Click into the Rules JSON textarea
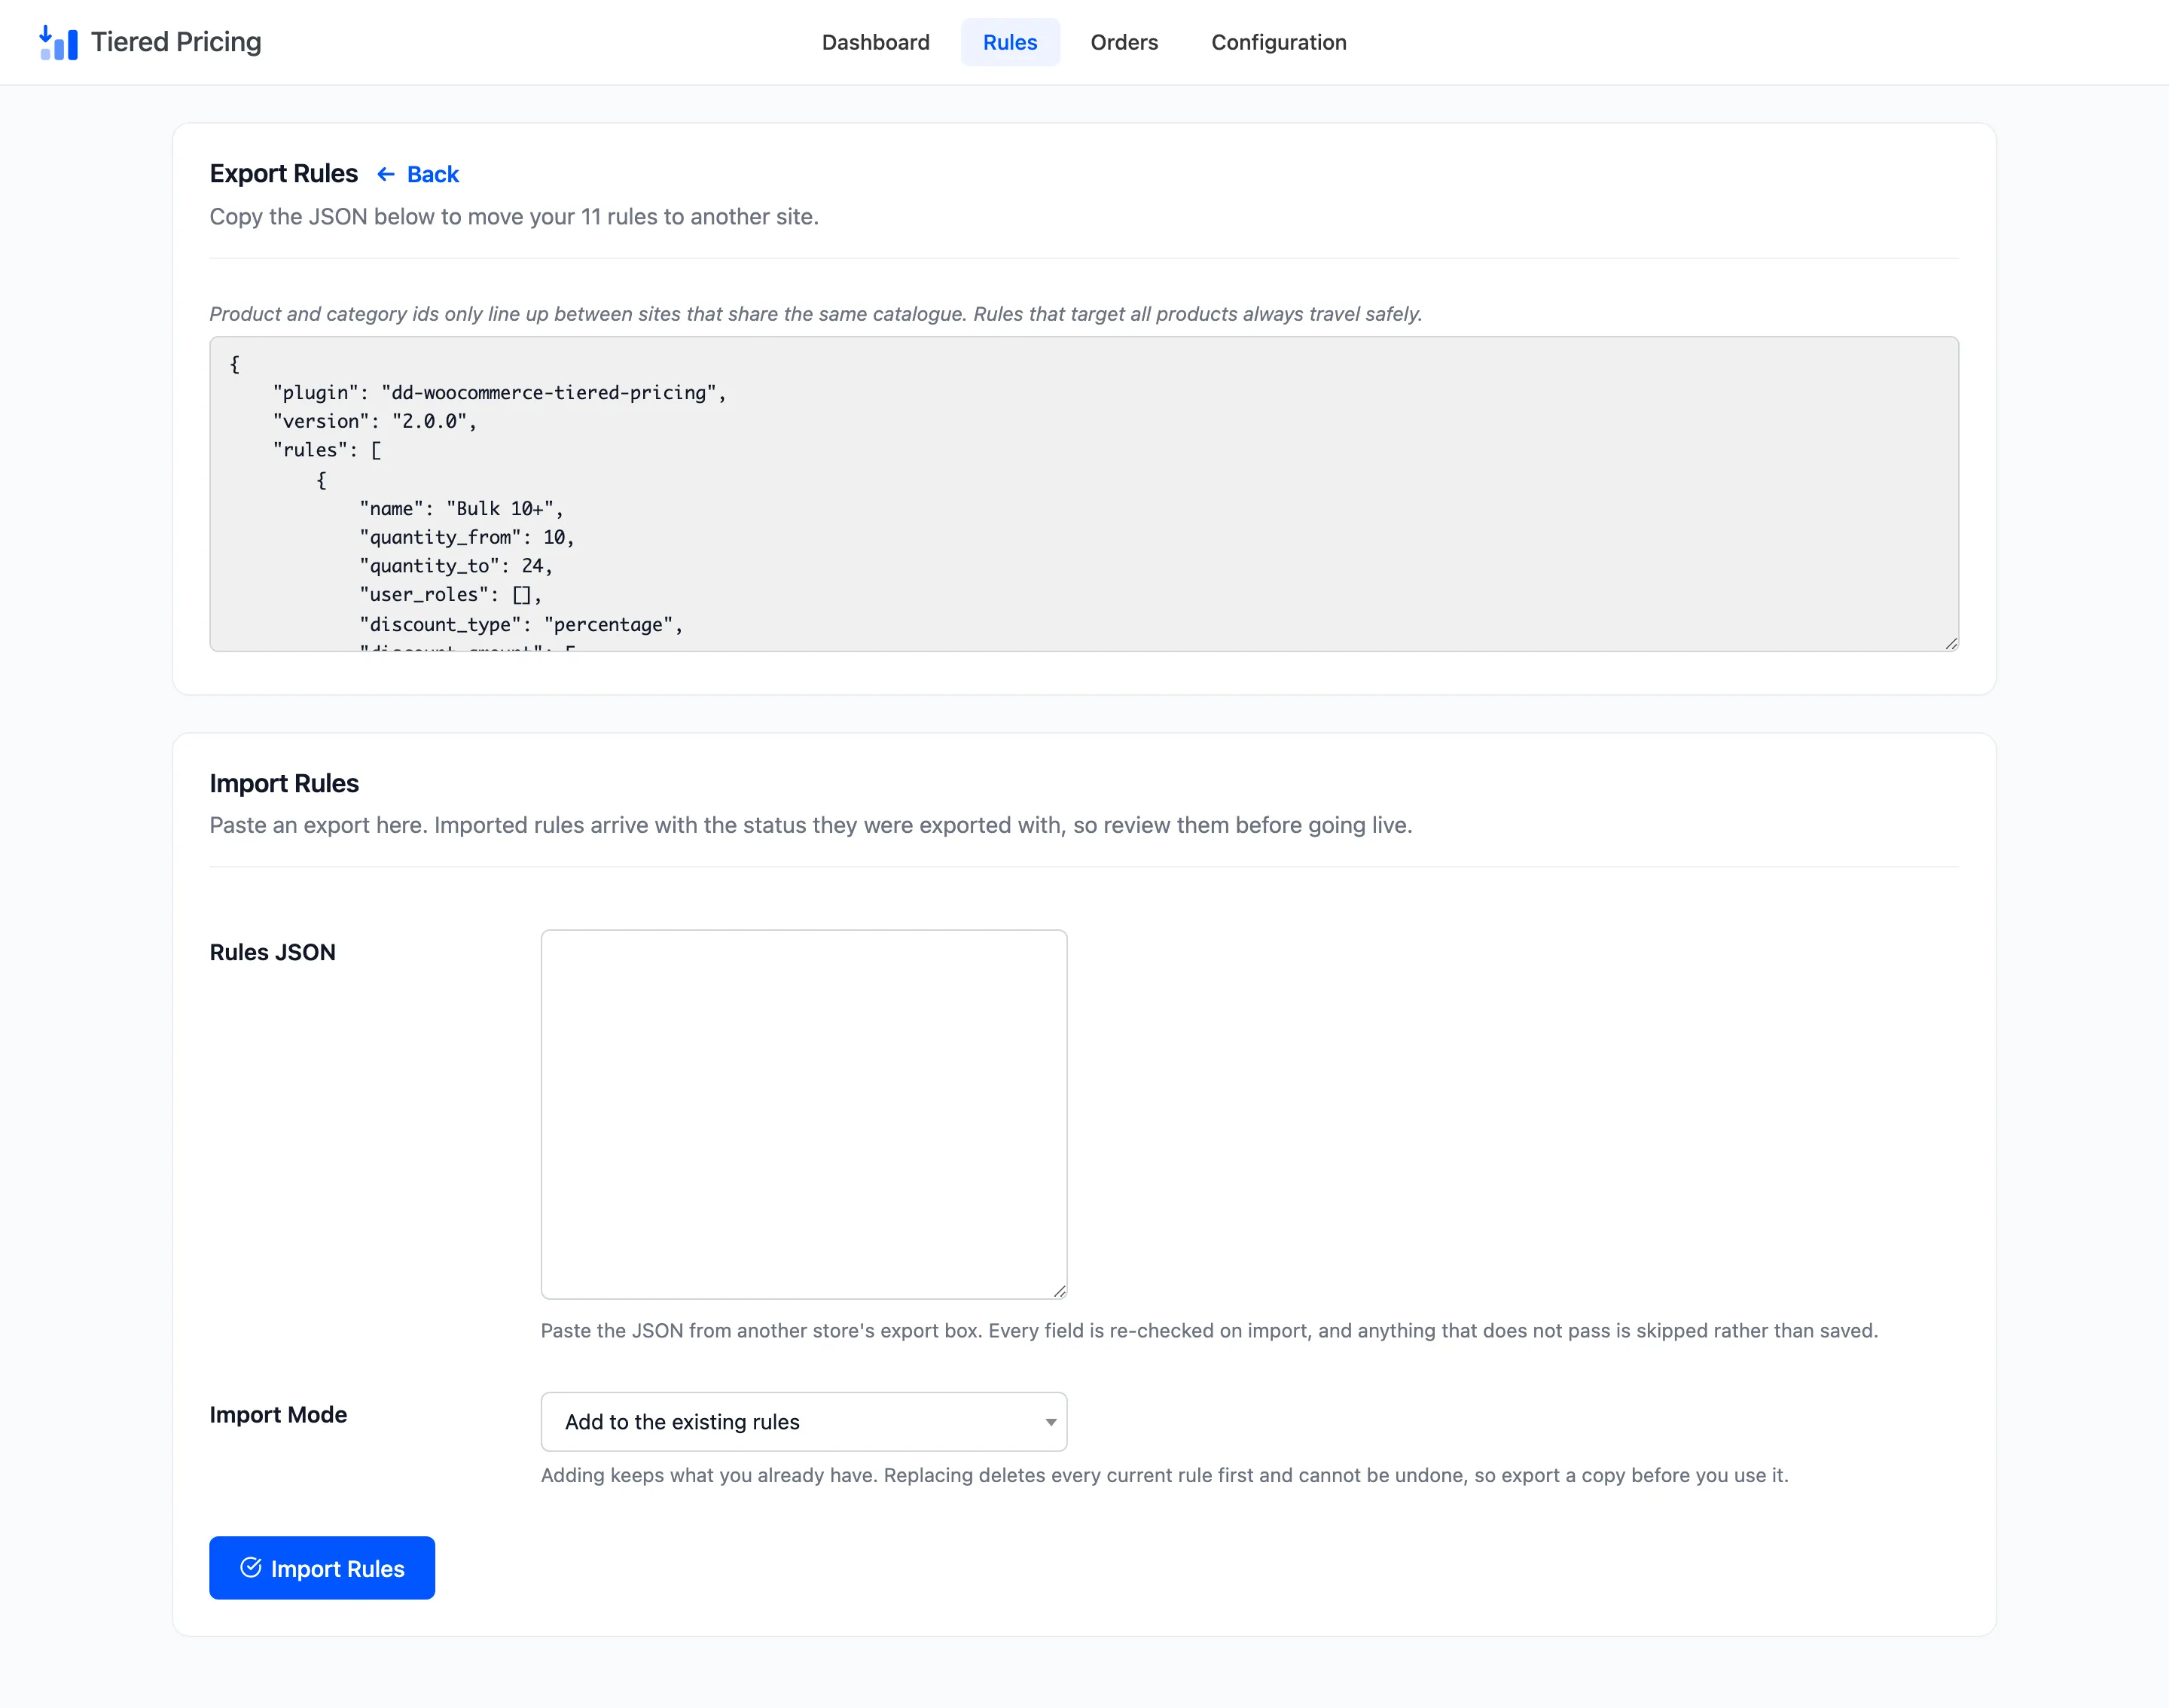Viewport: 2169px width, 1708px height. point(803,1114)
